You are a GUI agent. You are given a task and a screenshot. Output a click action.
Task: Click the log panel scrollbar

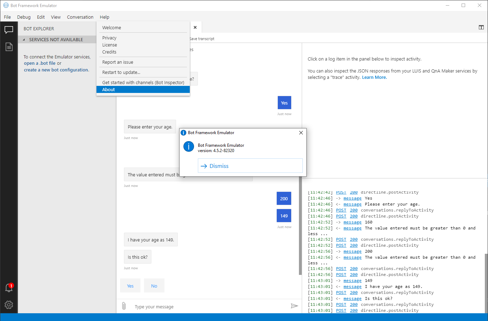pyautogui.click(x=486, y=283)
